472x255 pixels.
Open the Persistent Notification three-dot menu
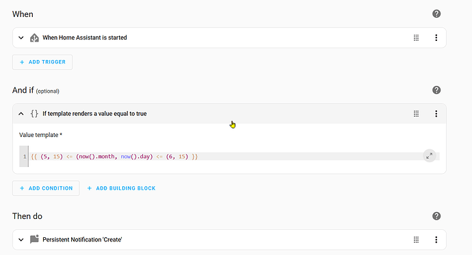(x=436, y=240)
